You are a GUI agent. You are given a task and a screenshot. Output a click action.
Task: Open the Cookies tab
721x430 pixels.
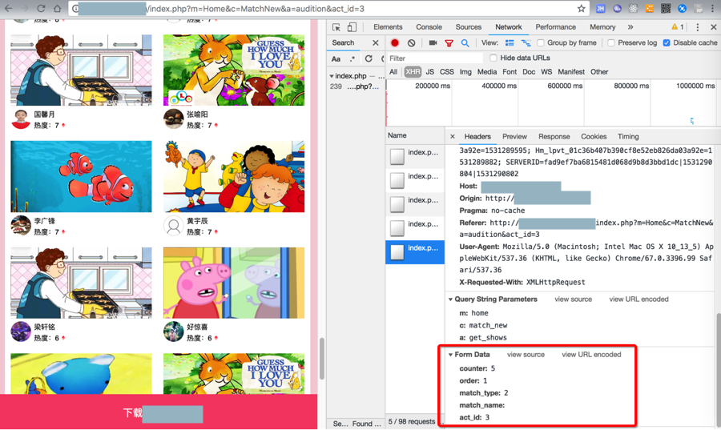(594, 136)
